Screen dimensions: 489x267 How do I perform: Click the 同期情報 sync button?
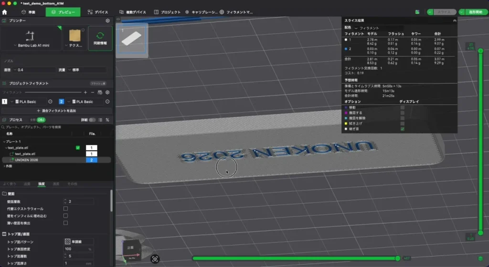100,38
